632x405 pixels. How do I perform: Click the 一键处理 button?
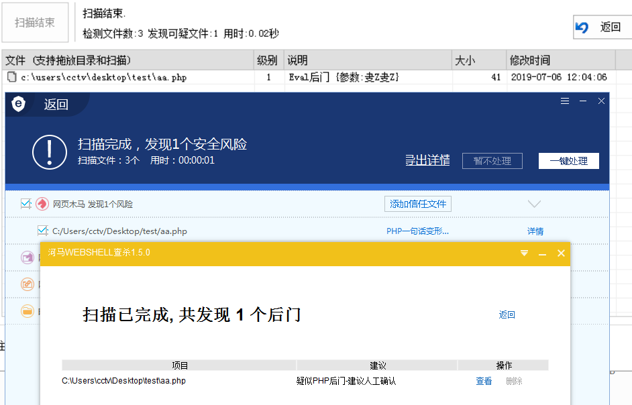click(569, 161)
